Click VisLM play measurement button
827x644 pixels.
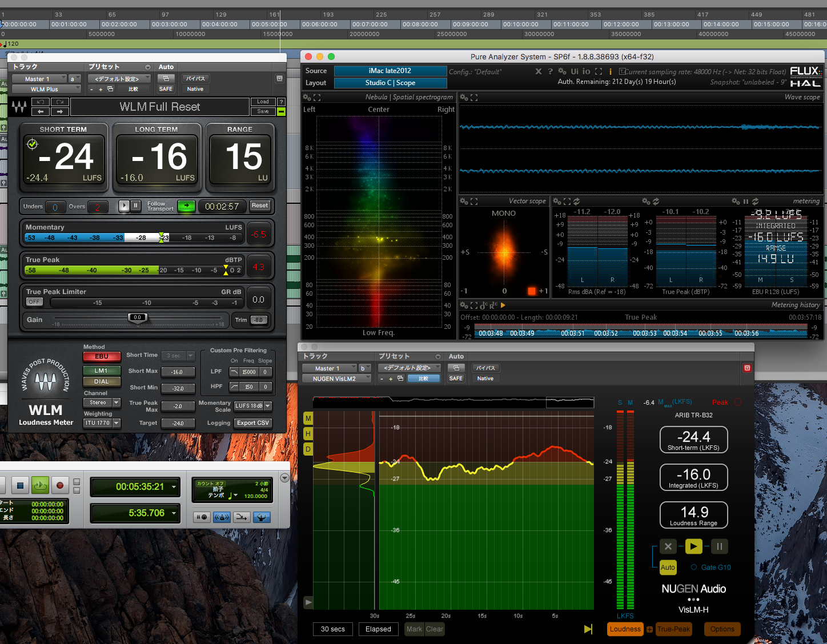[693, 546]
